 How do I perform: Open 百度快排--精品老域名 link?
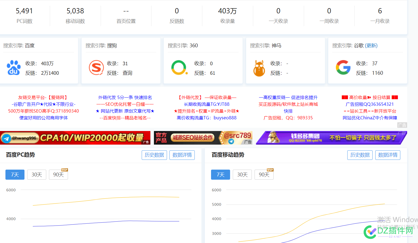click(125, 118)
